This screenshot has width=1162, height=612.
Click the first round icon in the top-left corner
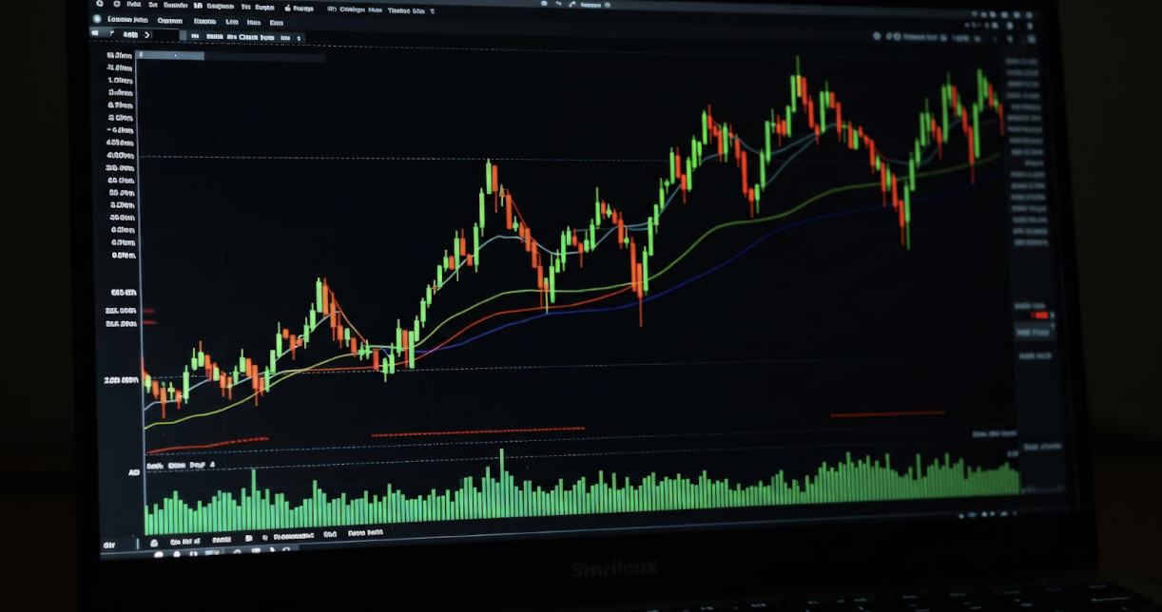point(99,4)
